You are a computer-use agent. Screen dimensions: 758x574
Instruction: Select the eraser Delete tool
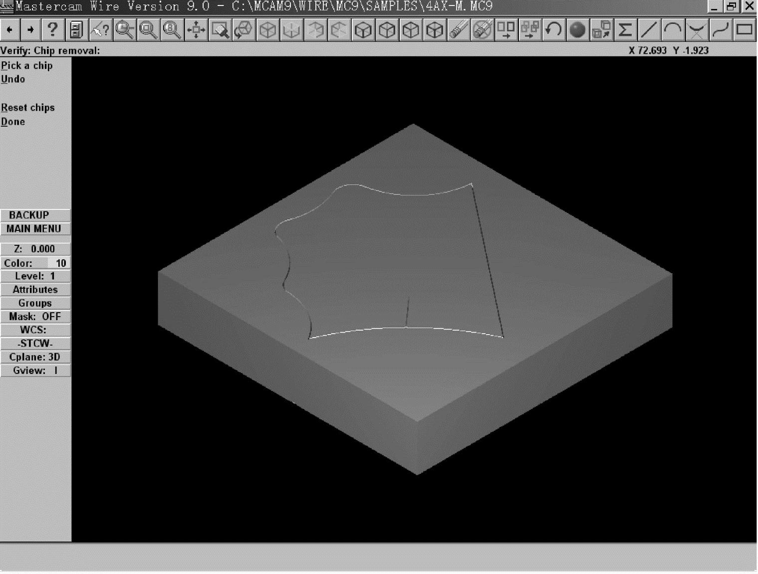[458, 30]
